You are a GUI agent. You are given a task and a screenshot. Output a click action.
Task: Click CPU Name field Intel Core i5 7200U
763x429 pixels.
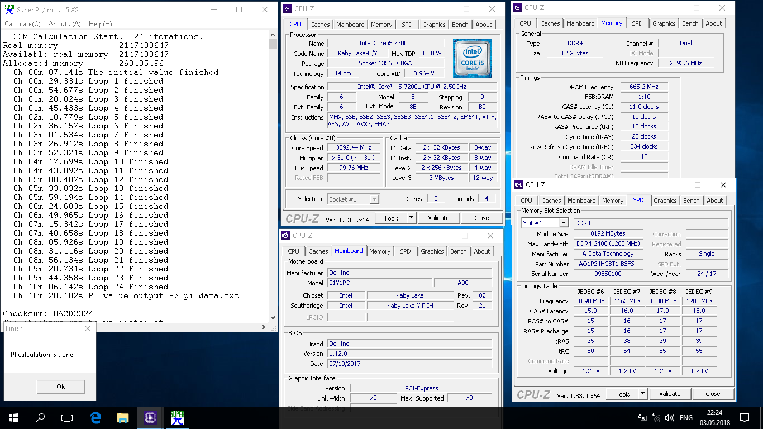coord(385,44)
